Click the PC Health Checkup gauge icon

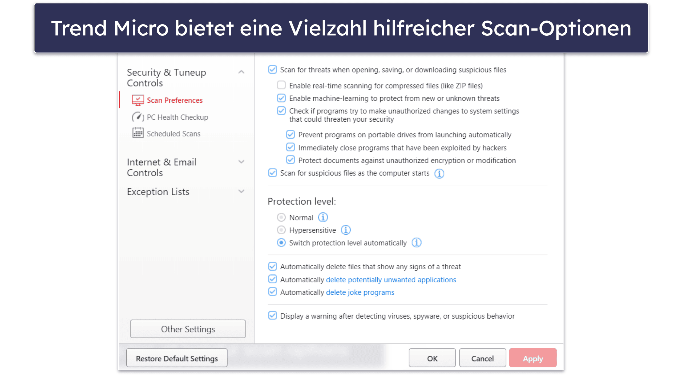pos(138,117)
